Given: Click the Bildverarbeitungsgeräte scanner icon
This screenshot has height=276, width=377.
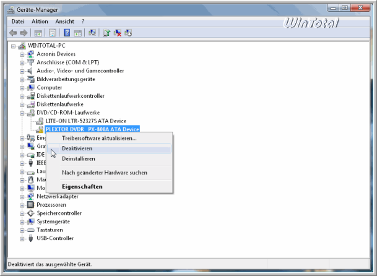Looking at the screenshot, I should [x=30, y=79].
